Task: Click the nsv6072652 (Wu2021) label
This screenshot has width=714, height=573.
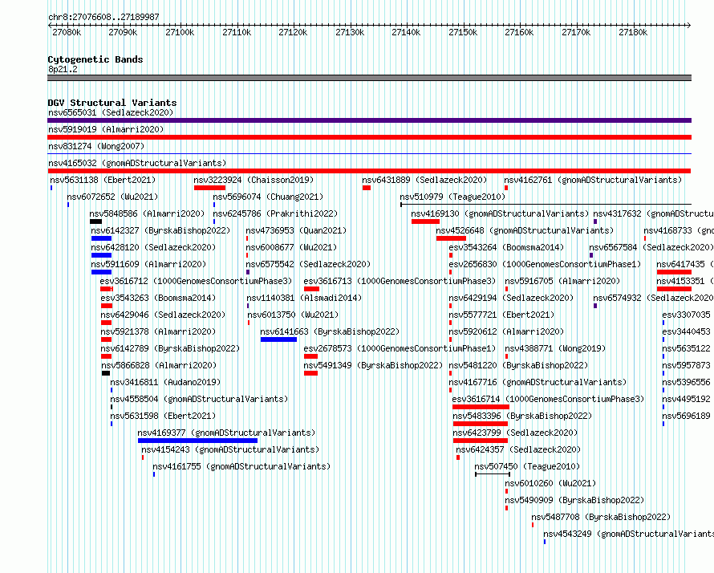Action: (x=112, y=197)
